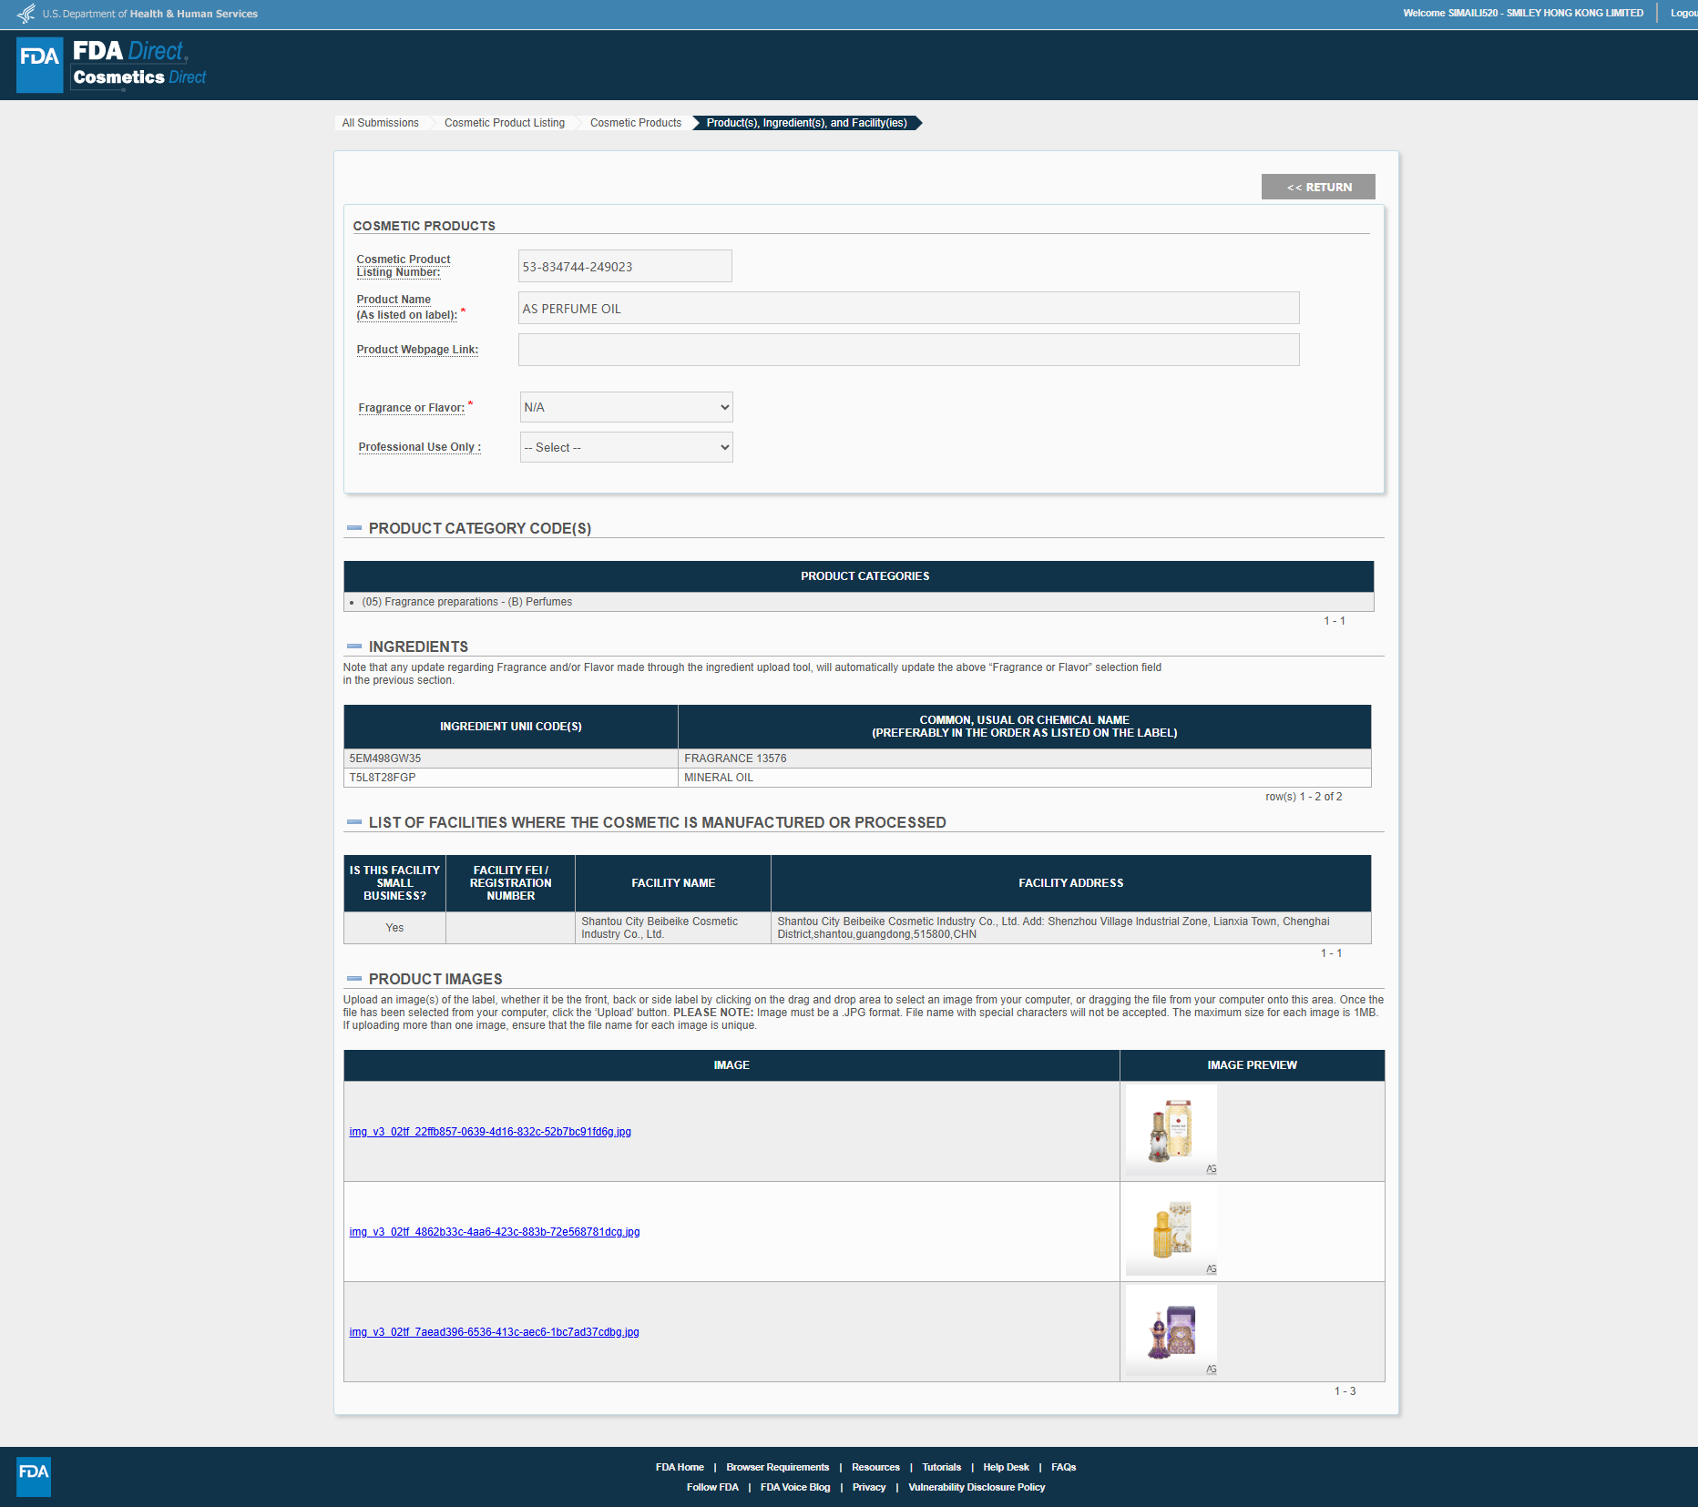Click the yellow perfume bottle preview thumbnail
The height and width of the screenshot is (1507, 1698).
[x=1171, y=1230]
